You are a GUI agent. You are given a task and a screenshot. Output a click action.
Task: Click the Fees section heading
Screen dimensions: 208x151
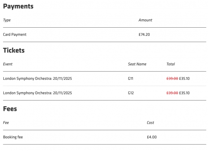(10, 109)
